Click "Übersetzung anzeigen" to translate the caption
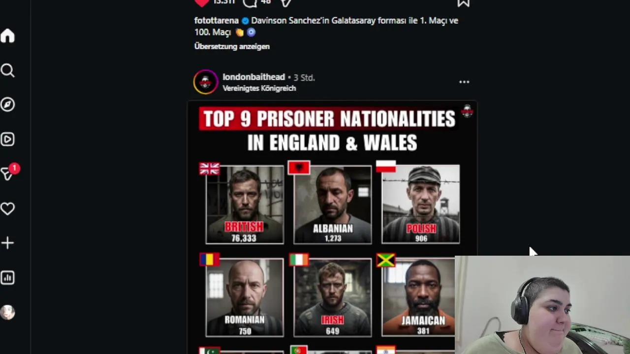The image size is (630, 354). coord(232,46)
